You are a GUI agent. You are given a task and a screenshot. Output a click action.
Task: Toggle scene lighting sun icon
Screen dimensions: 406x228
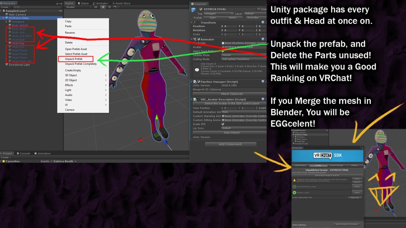[x=103, y=7]
